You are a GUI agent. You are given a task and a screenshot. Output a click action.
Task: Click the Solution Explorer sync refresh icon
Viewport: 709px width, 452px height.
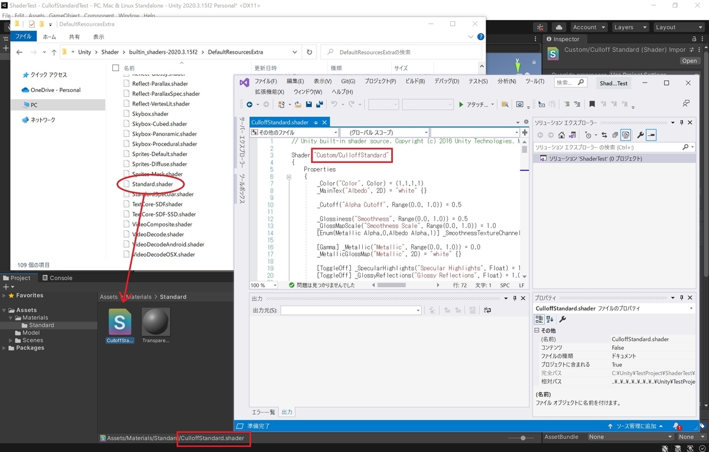(x=604, y=135)
